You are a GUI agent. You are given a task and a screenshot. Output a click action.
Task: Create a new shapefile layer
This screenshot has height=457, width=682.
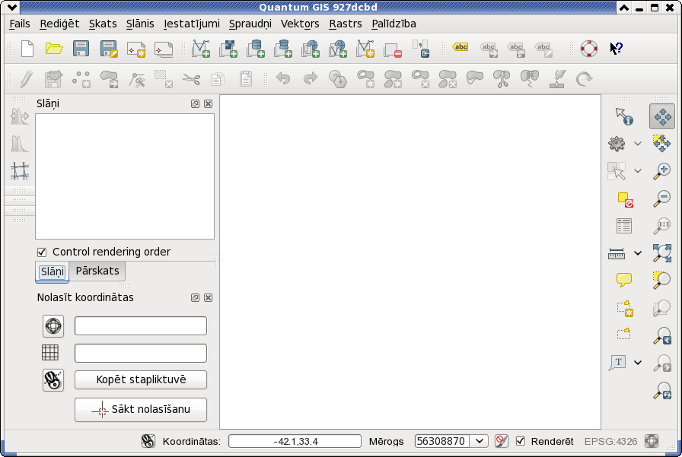pos(365,49)
